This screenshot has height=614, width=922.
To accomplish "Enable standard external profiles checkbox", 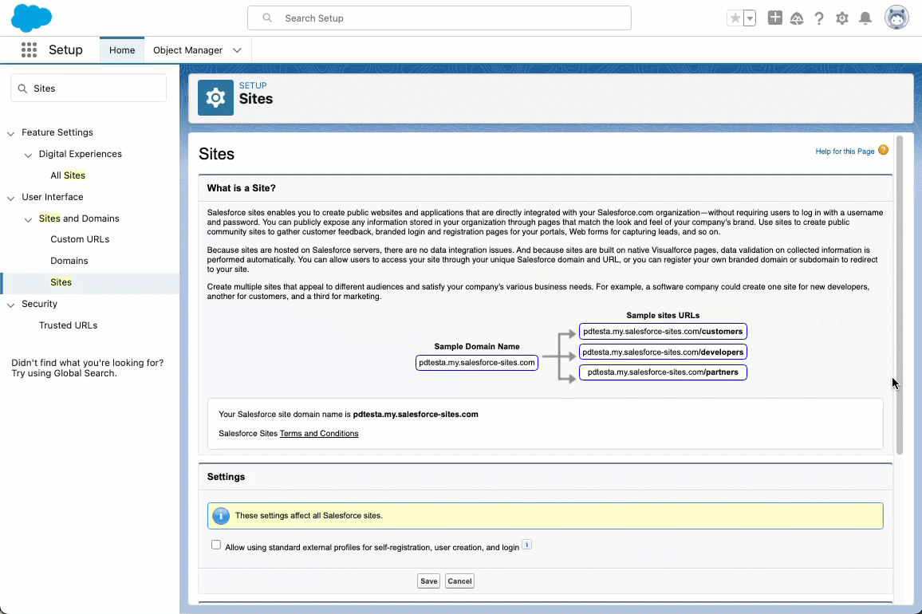I will 216,545.
